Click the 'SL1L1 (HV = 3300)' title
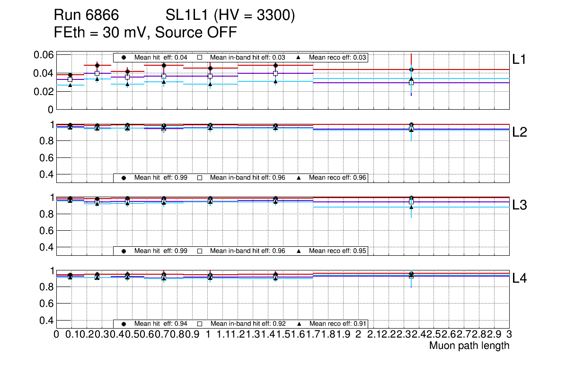Viewport: 566px width, 365px height. point(230,16)
